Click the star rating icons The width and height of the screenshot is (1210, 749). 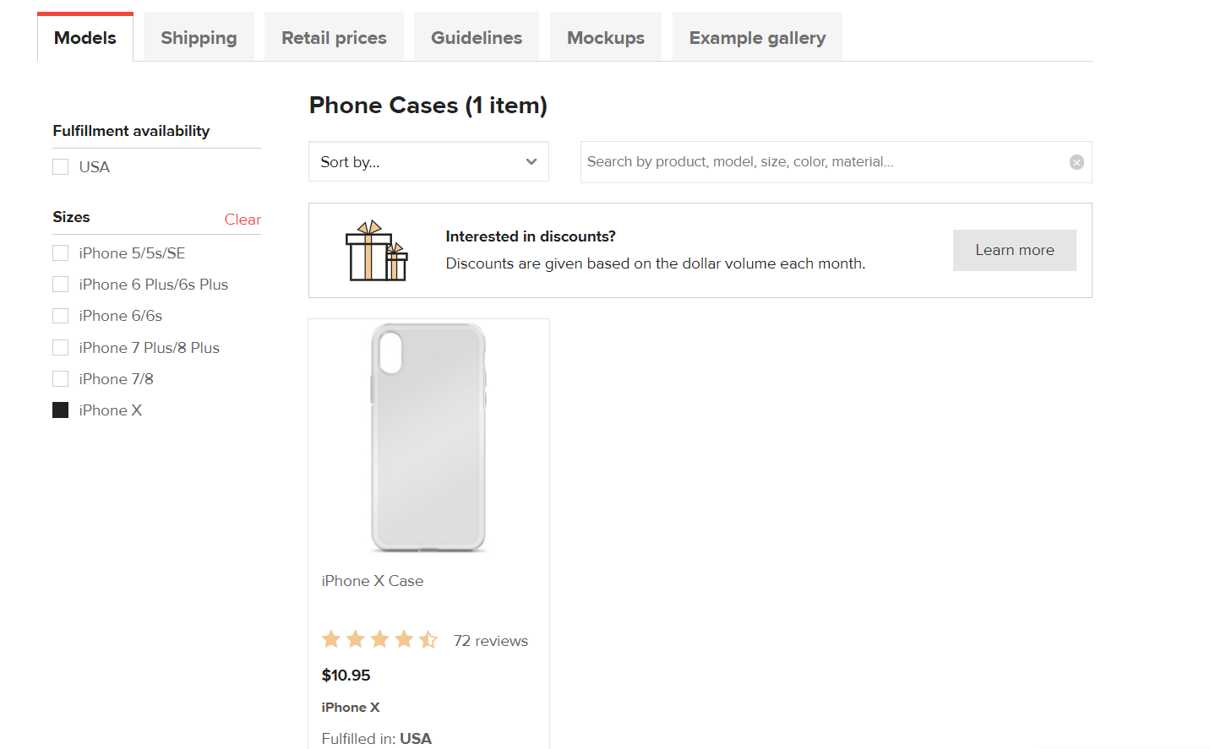[380, 639]
